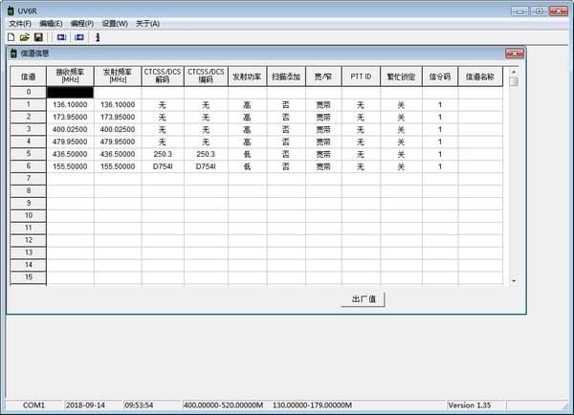
Task: Open the 关于(A) menu
Action: pyautogui.click(x=147, y=24)
